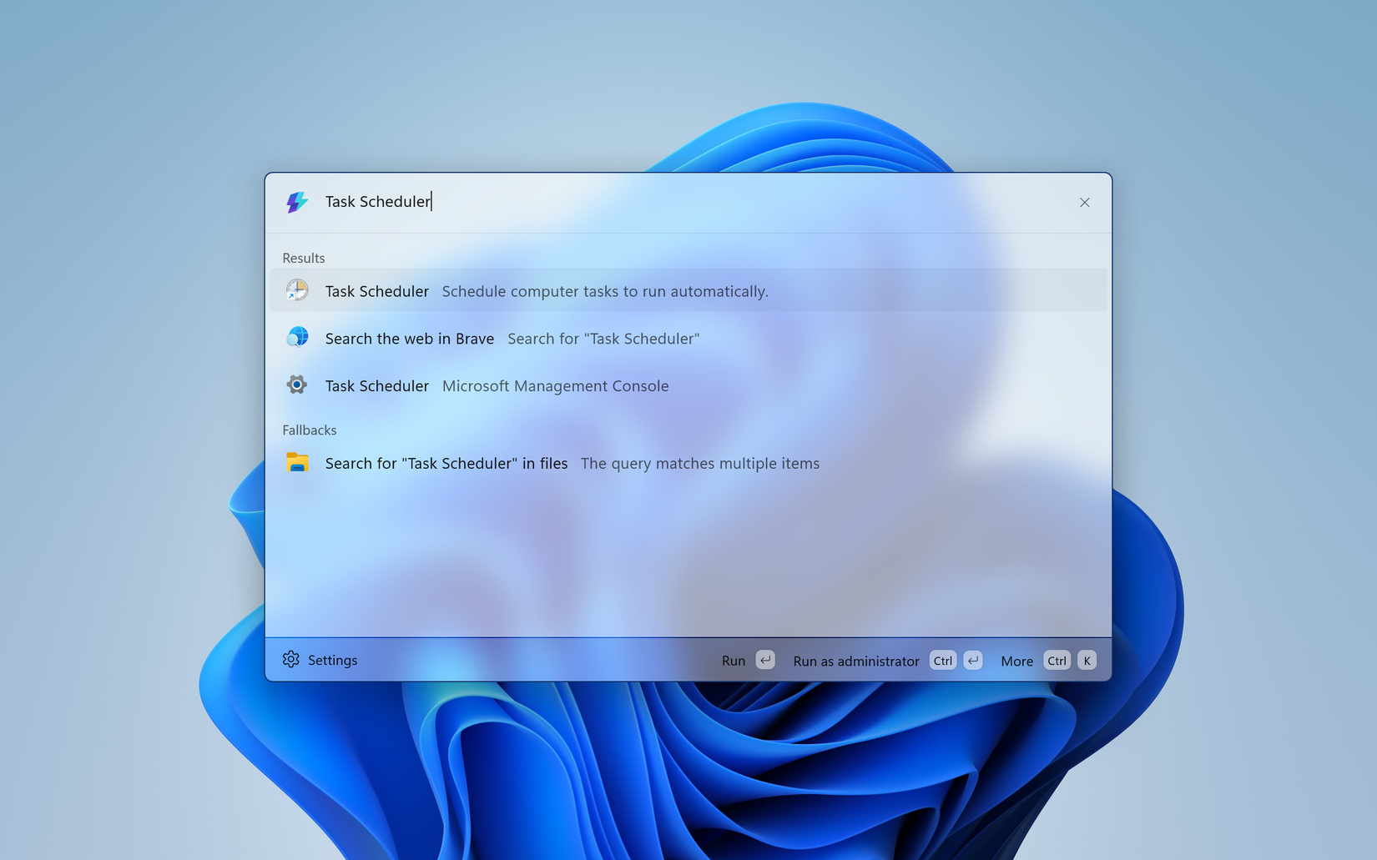
Task: Click Run as administrator in the footer
Action: click(x=887, y=660)
